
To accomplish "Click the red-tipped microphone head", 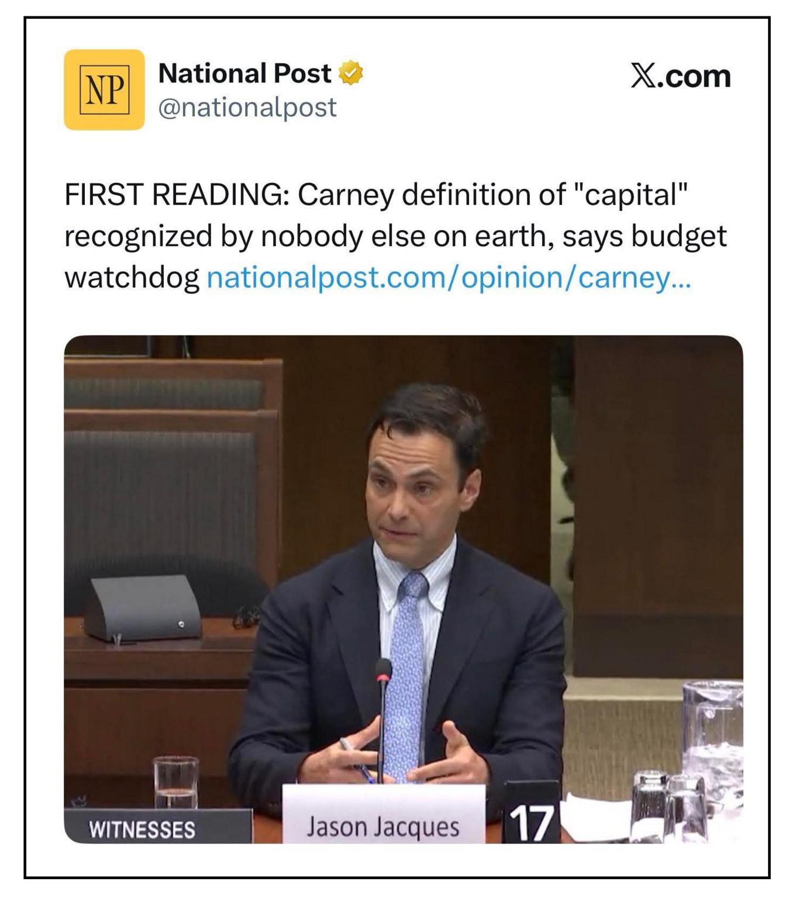I will 383,671.
